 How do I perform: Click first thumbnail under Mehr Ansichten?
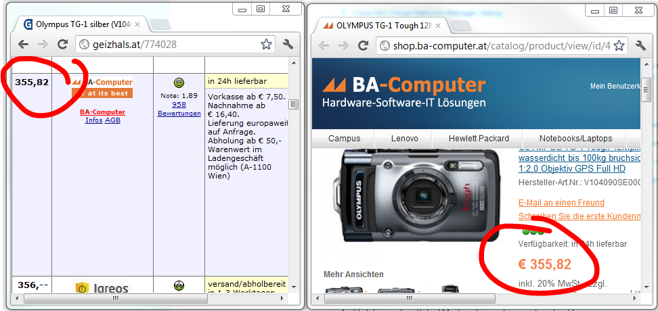click(x=345, y=290)
